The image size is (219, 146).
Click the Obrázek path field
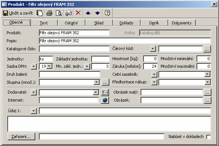click(x=172, y=100)
